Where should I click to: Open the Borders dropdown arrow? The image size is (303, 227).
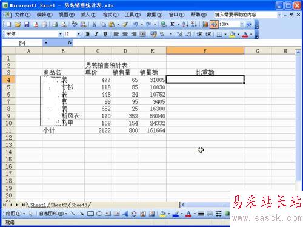pyautogui.click(x=225, y=34)
